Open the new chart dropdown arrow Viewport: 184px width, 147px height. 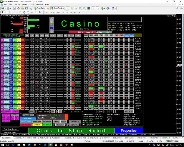pyautogui.click(x=5, y=8)
